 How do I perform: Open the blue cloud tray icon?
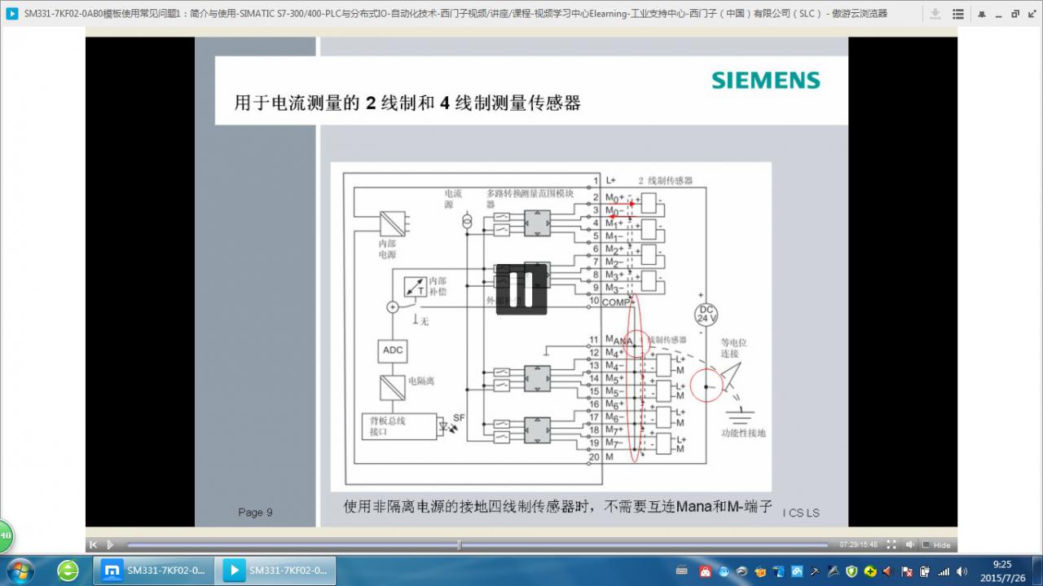(x=797, y=571)
